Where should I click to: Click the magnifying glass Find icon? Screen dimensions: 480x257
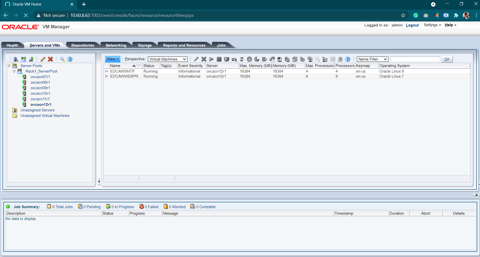(x=62, y=59)
